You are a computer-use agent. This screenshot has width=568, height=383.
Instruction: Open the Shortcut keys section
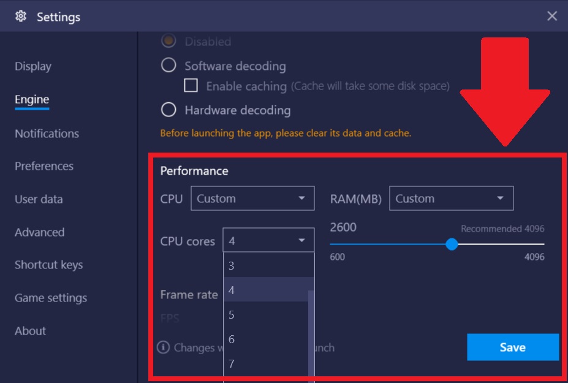(x=48, y=265)
